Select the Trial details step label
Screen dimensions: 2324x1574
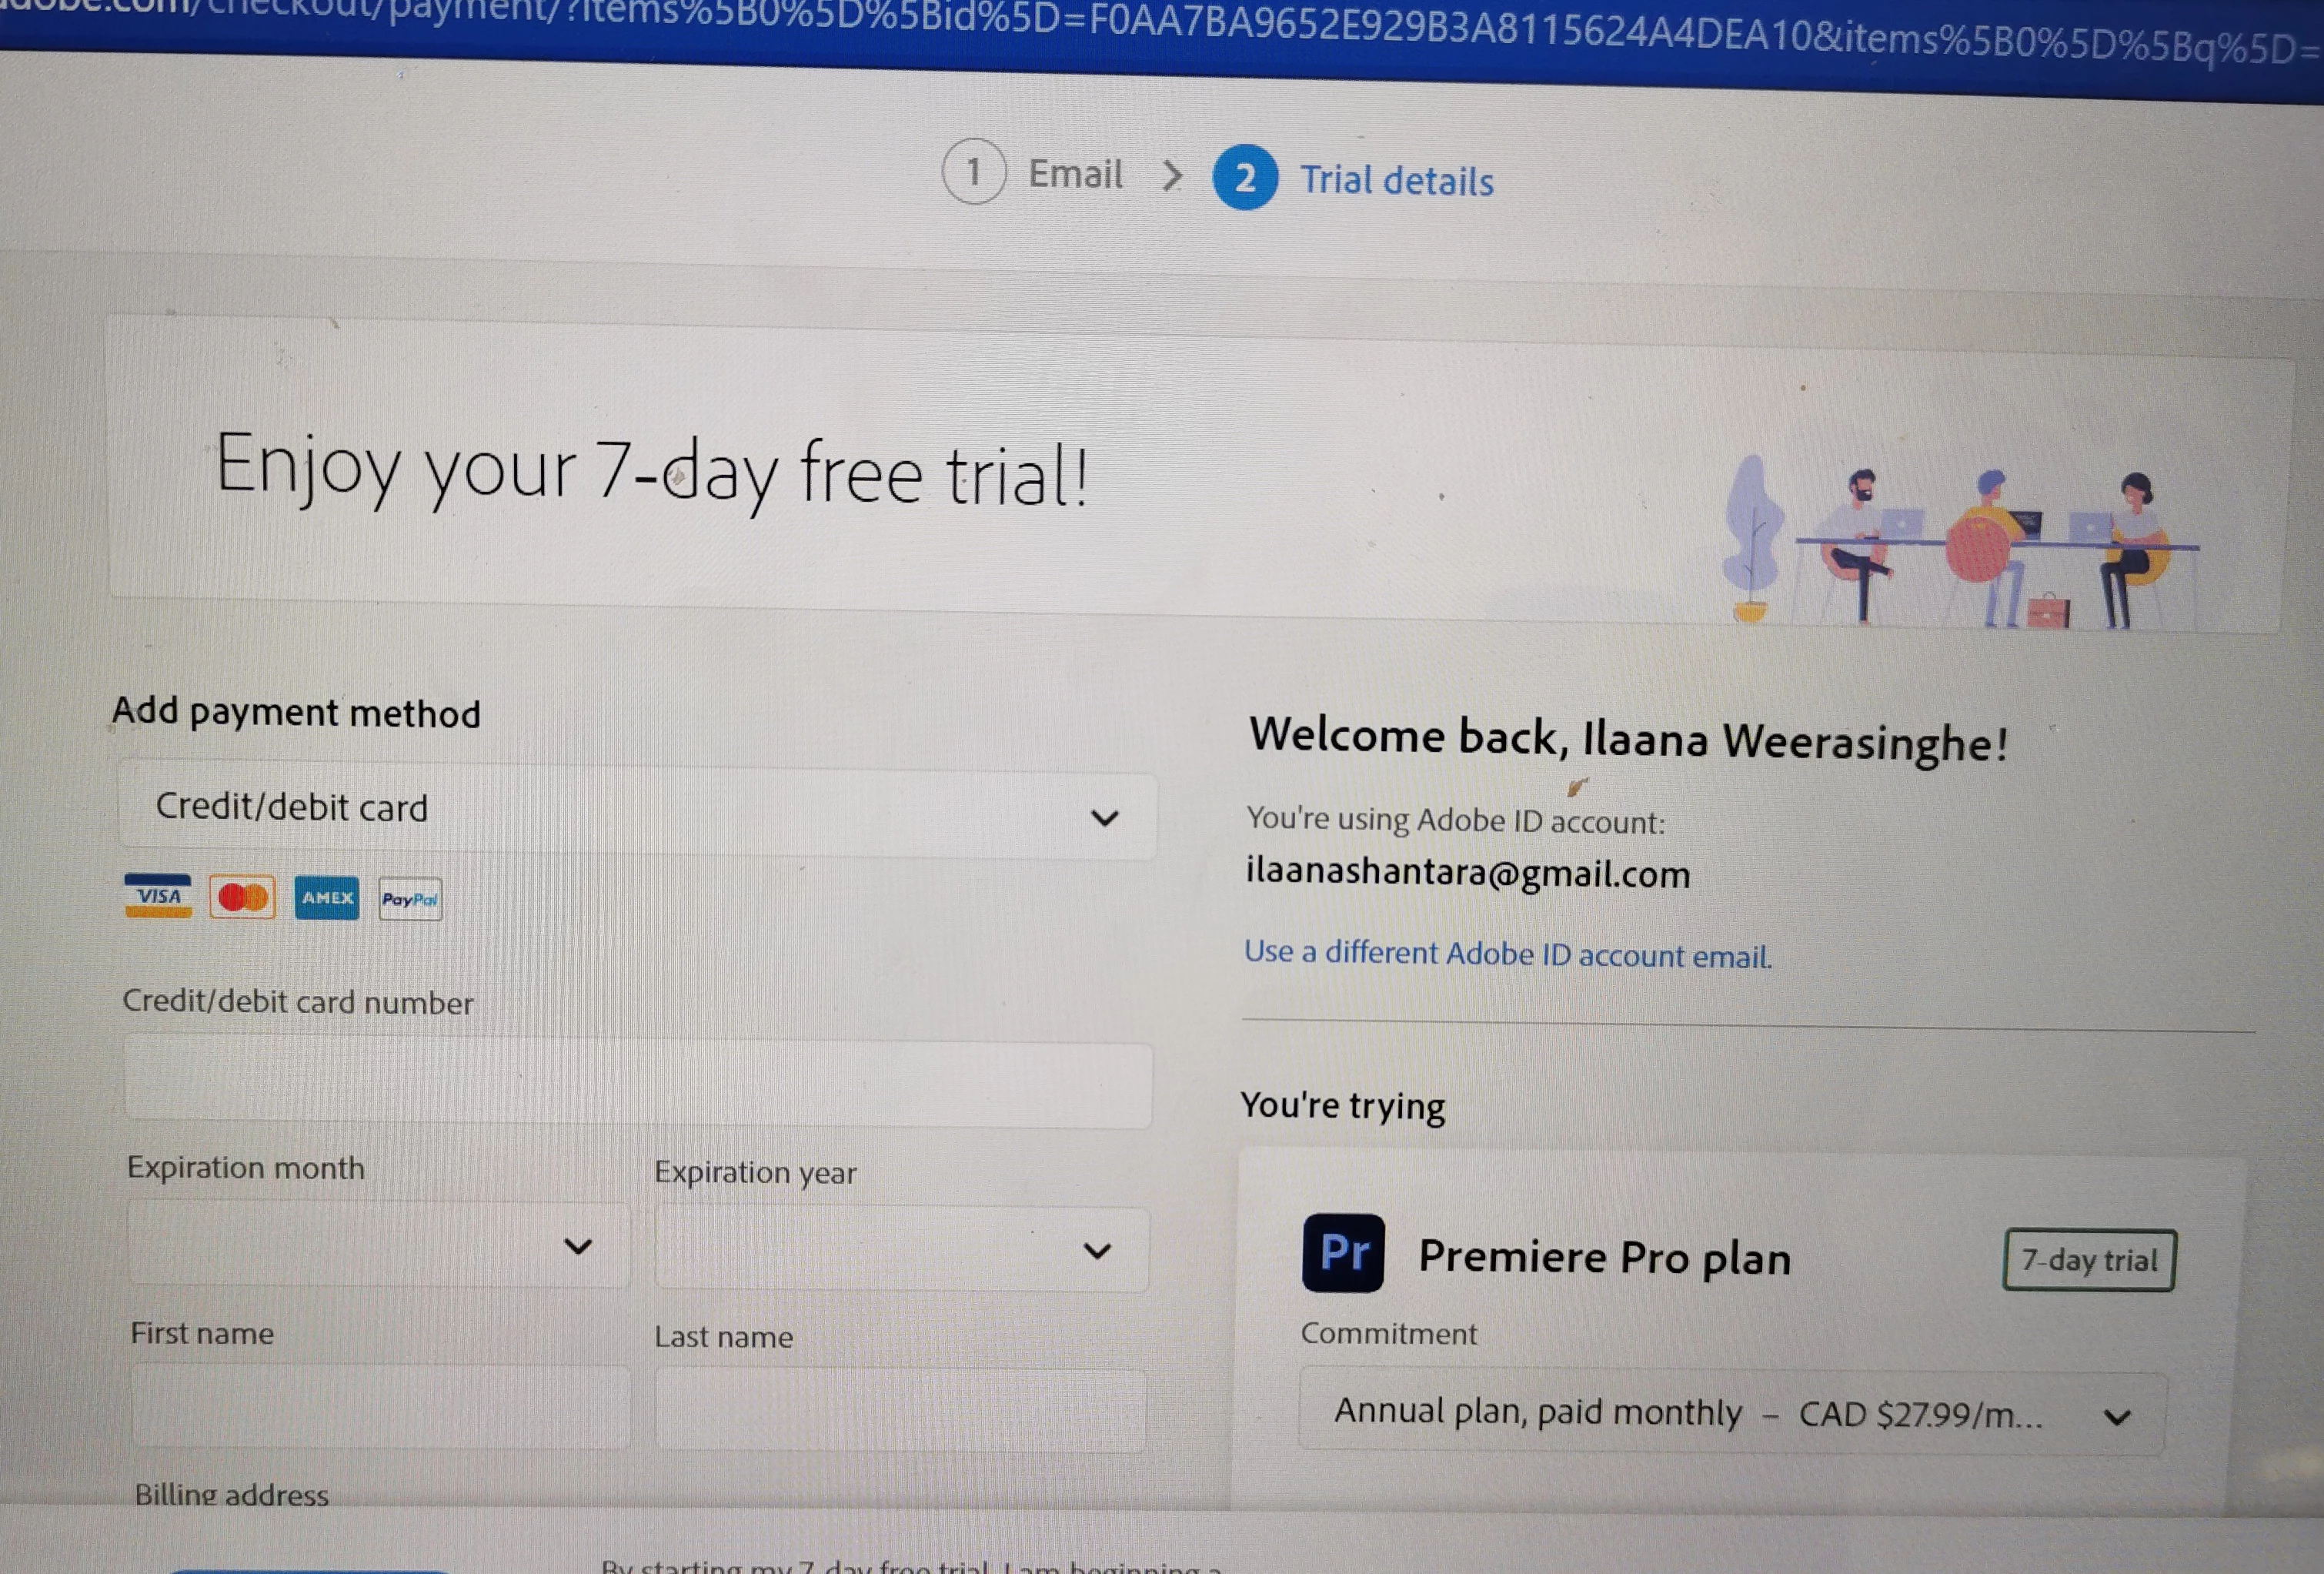[1396, 181]
